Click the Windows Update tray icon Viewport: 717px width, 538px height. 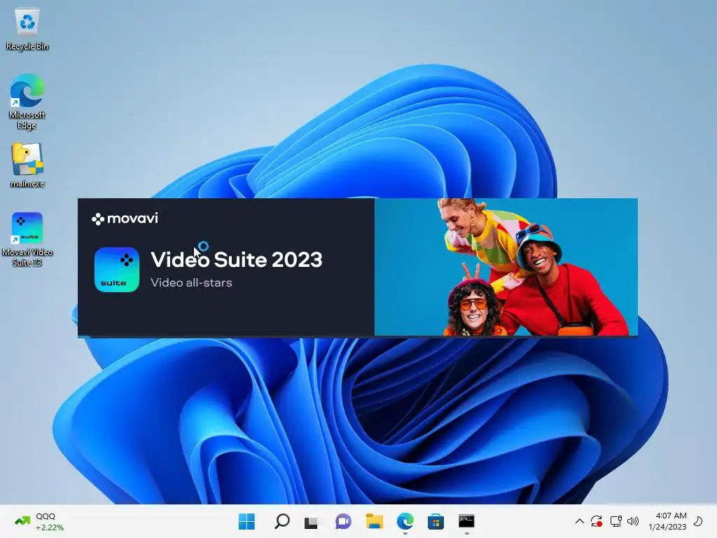coord(597,521)
